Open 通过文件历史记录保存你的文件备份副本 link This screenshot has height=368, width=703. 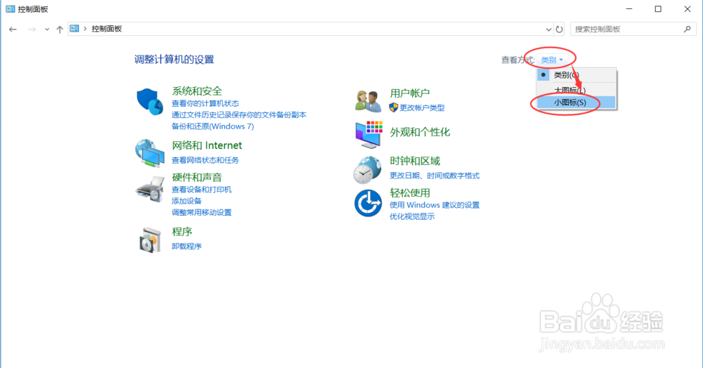[239, 114]
